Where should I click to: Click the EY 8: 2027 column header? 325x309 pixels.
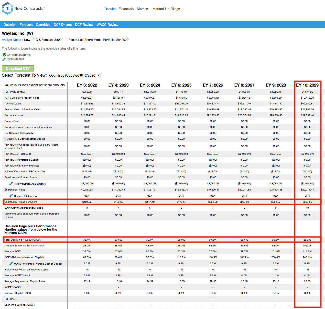coord(244,85)
